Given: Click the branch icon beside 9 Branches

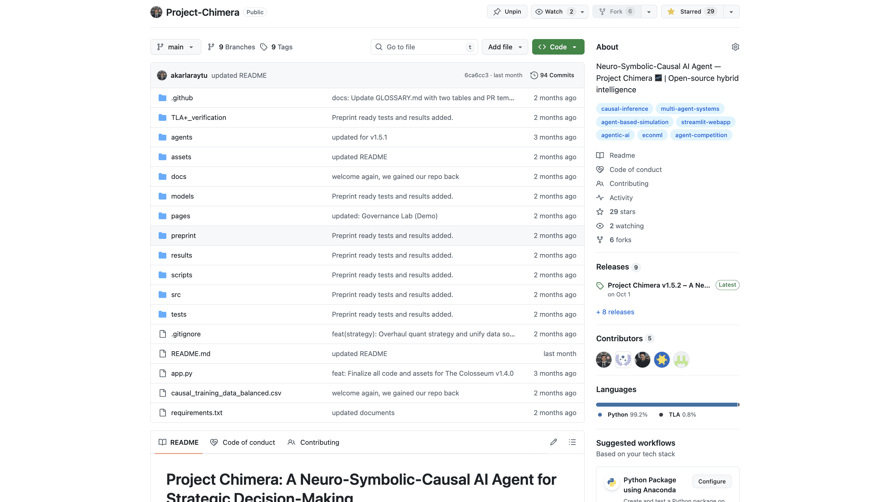Looking at the screenshot, I should point(211,47).
